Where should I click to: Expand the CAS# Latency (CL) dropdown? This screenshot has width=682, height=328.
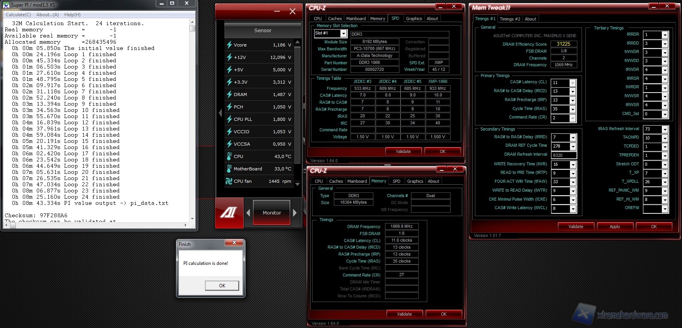[572, 83]
